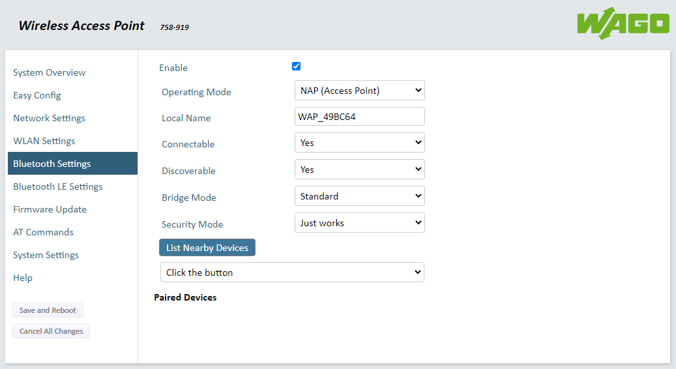Viewport: 676px width, 369px height.
Task: Click the WAGO logo
Action: pyautogui.click(x=623, y=23)
